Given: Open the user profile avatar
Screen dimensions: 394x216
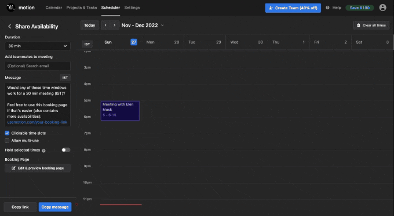Looking at the screenshot, I should tap(382, 8).
